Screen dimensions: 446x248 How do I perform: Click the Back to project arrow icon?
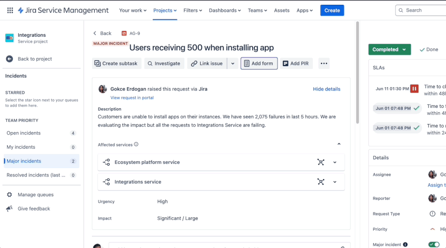(9, 59)
